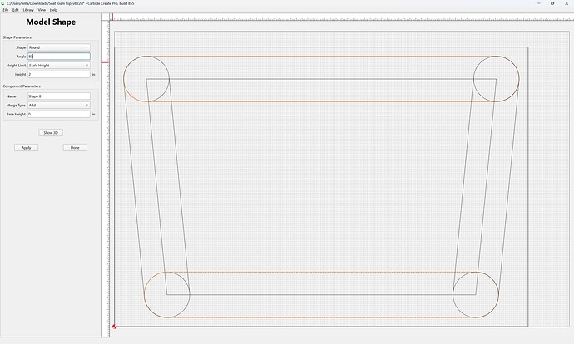Open the Library menu

point(28,10)
